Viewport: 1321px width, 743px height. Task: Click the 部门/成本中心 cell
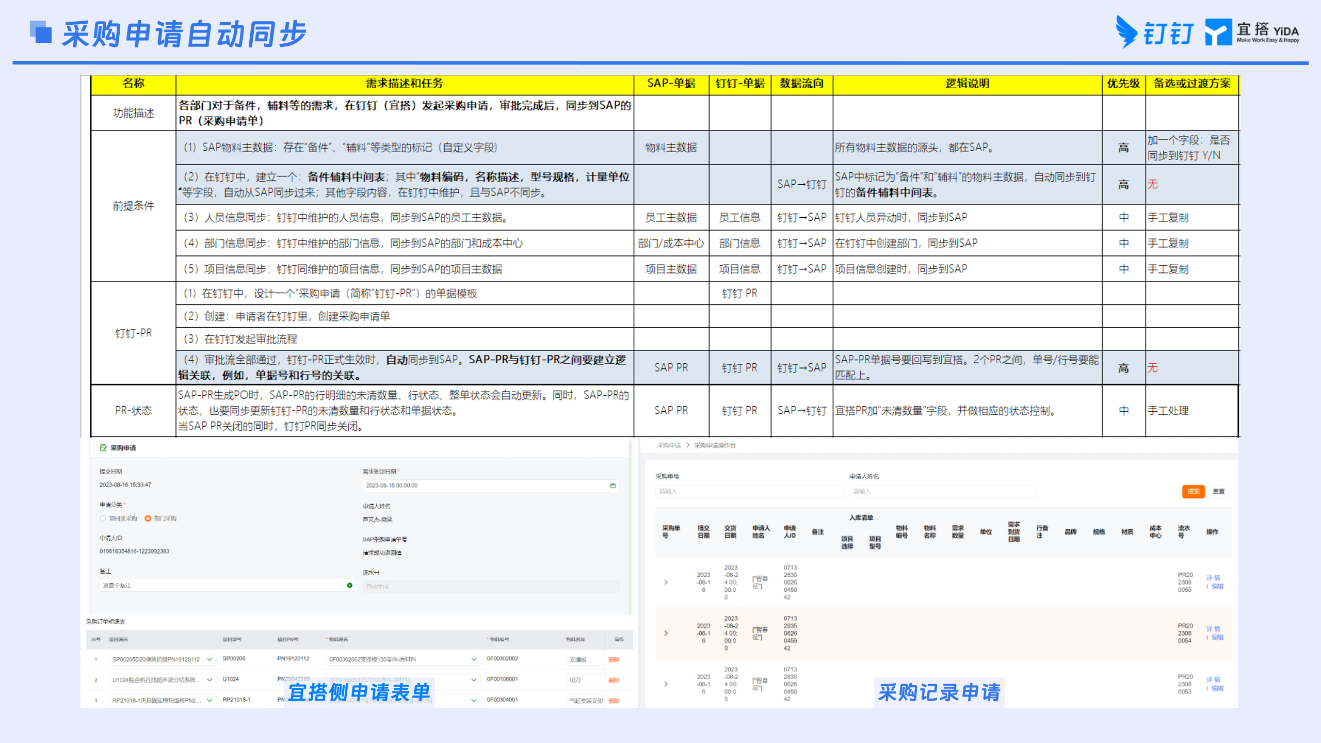point(671,244)
